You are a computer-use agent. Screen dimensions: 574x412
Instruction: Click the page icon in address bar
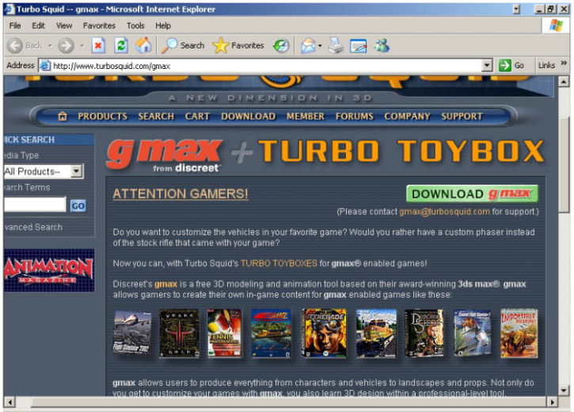(x=44, y=66)
